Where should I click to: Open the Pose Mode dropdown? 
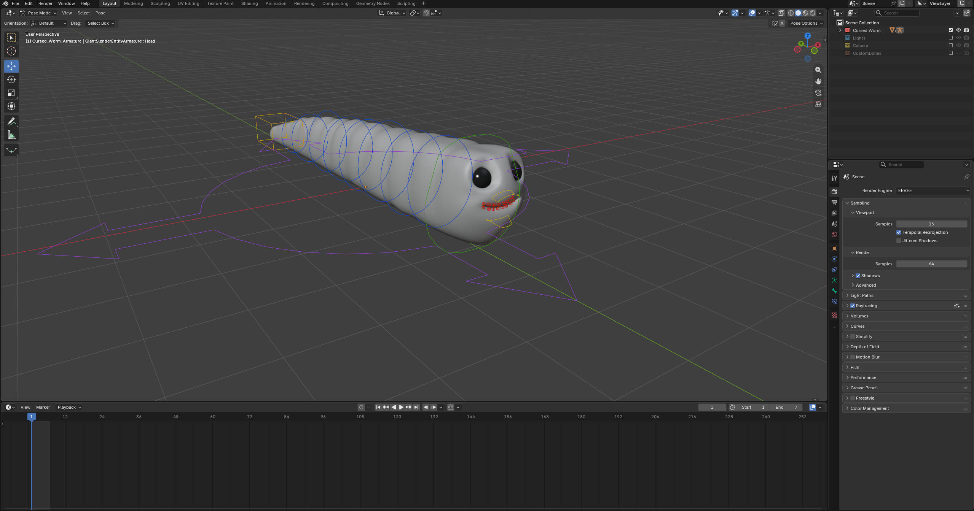click(x=38, y=13)
